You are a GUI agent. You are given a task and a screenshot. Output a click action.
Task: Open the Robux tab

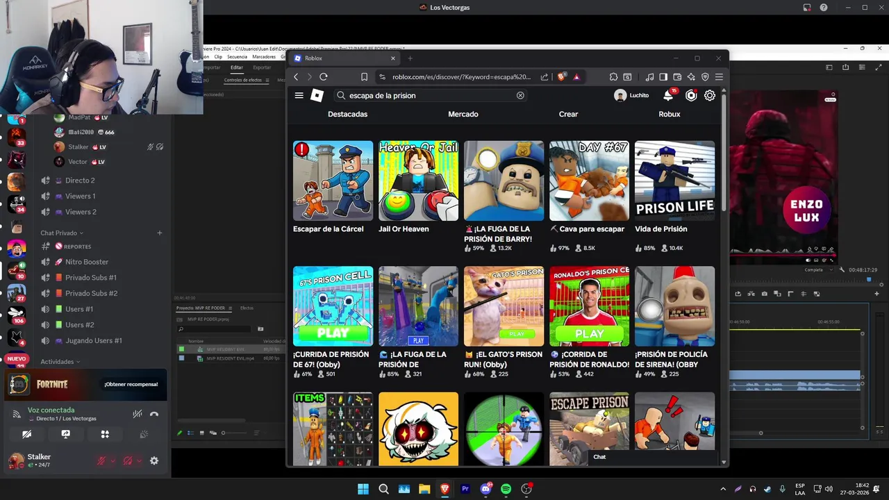pos(670,114)
